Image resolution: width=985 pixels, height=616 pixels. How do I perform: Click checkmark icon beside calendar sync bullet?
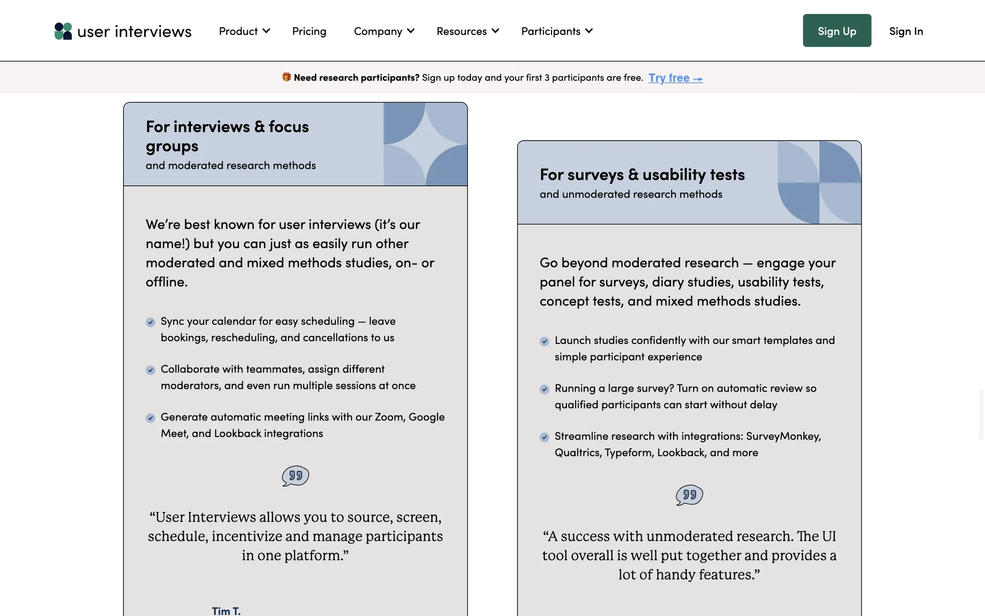(x=150, y=322)
